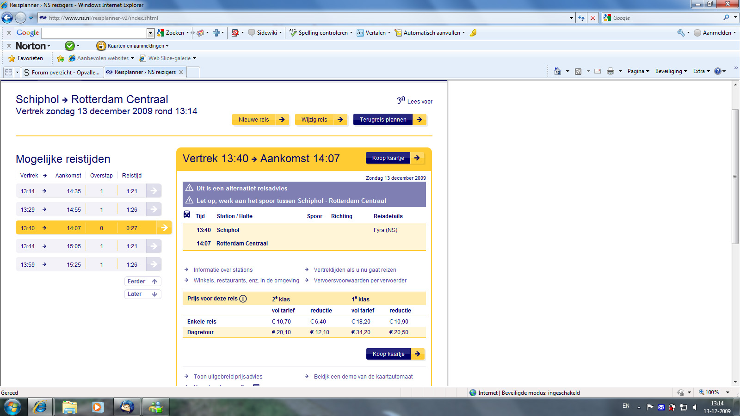Open a new blank tab

pos(193,72)
